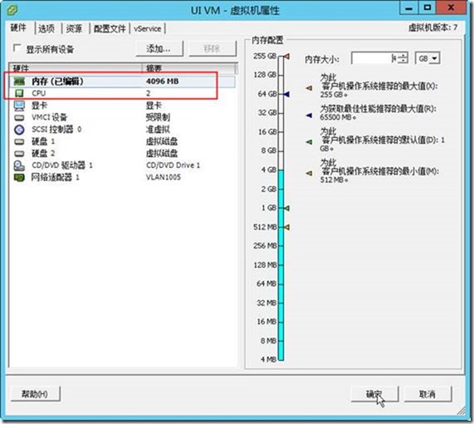
Task: Select the 网络适配器 1 row
Action: [x=122, y=177]
